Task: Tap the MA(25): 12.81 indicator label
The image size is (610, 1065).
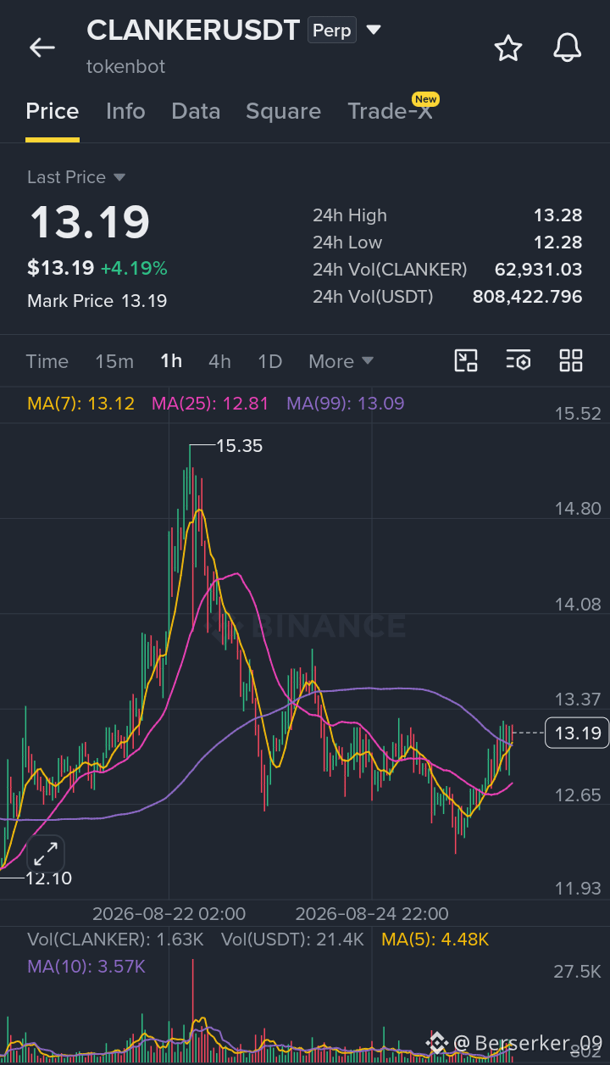Action: (210, 404)
